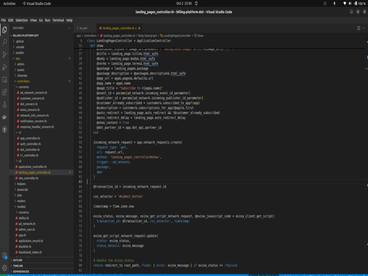
Task: Click the volume icon in system tray
Action: 350,3
